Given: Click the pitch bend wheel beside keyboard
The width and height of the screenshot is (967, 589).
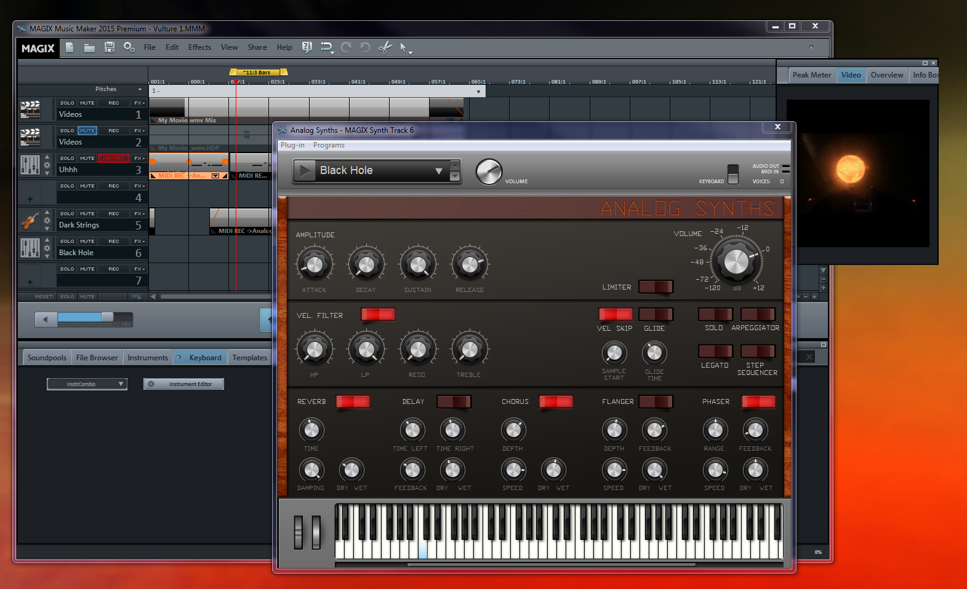Looking at the screenshot, I should tap(299, 532).
